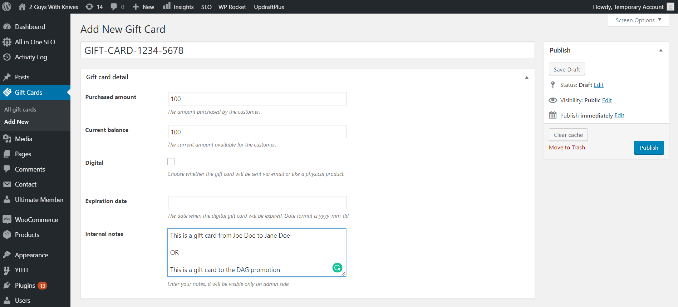Collapse the Publish panel
678x307 pixels.
[660, 50]
